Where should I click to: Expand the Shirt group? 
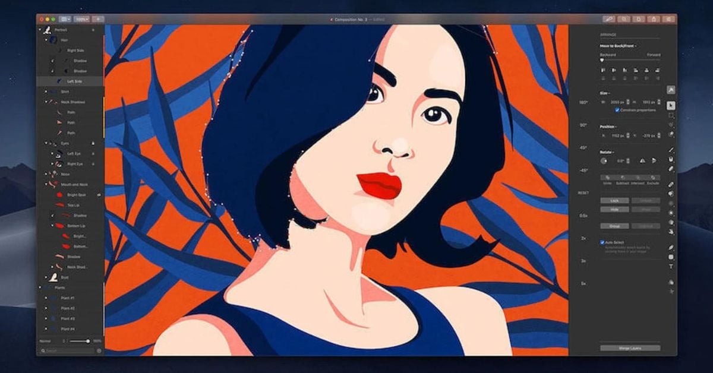46,91
